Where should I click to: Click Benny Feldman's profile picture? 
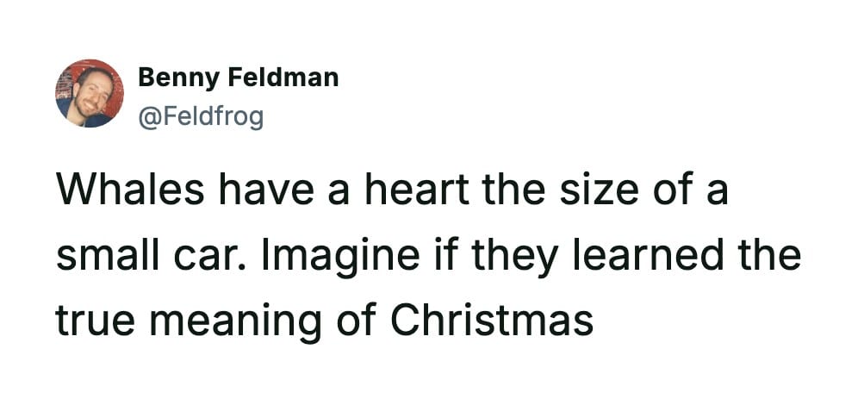90,94
